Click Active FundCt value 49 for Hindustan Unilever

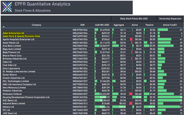click(181, 94)
